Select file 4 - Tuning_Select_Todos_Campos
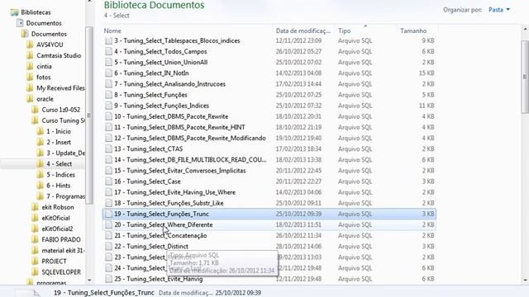Screen dimensions: 529x297 click(x=160, y=51)
